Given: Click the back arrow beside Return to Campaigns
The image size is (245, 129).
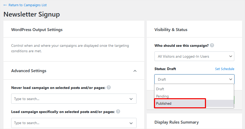Looking at the screenshot, I should tap(5, 5).
